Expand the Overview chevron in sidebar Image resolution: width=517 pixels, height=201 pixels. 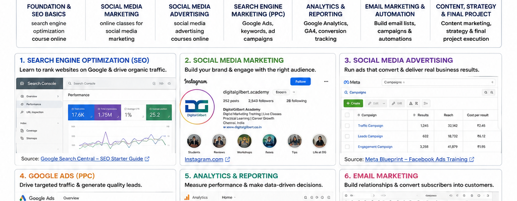pos(58,96)
